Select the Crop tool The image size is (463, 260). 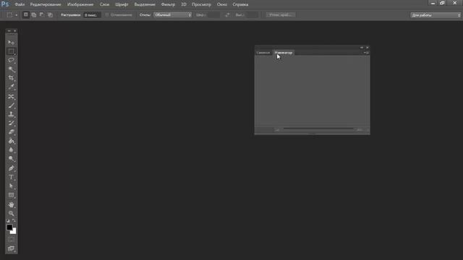coord(12,78)
